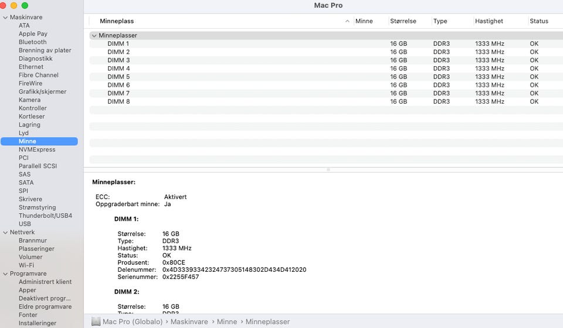Viewport: 563px width, 328px height.
Task: Open Apple Pay hardware info
Action: tap(33, 34)
